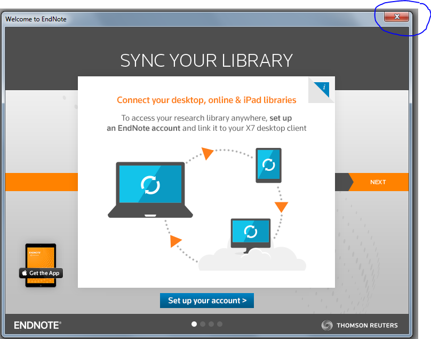The image size is (431, 339).
Task: Switch to the third page dot
Action: pyautogui.click(x=211, y=324)
